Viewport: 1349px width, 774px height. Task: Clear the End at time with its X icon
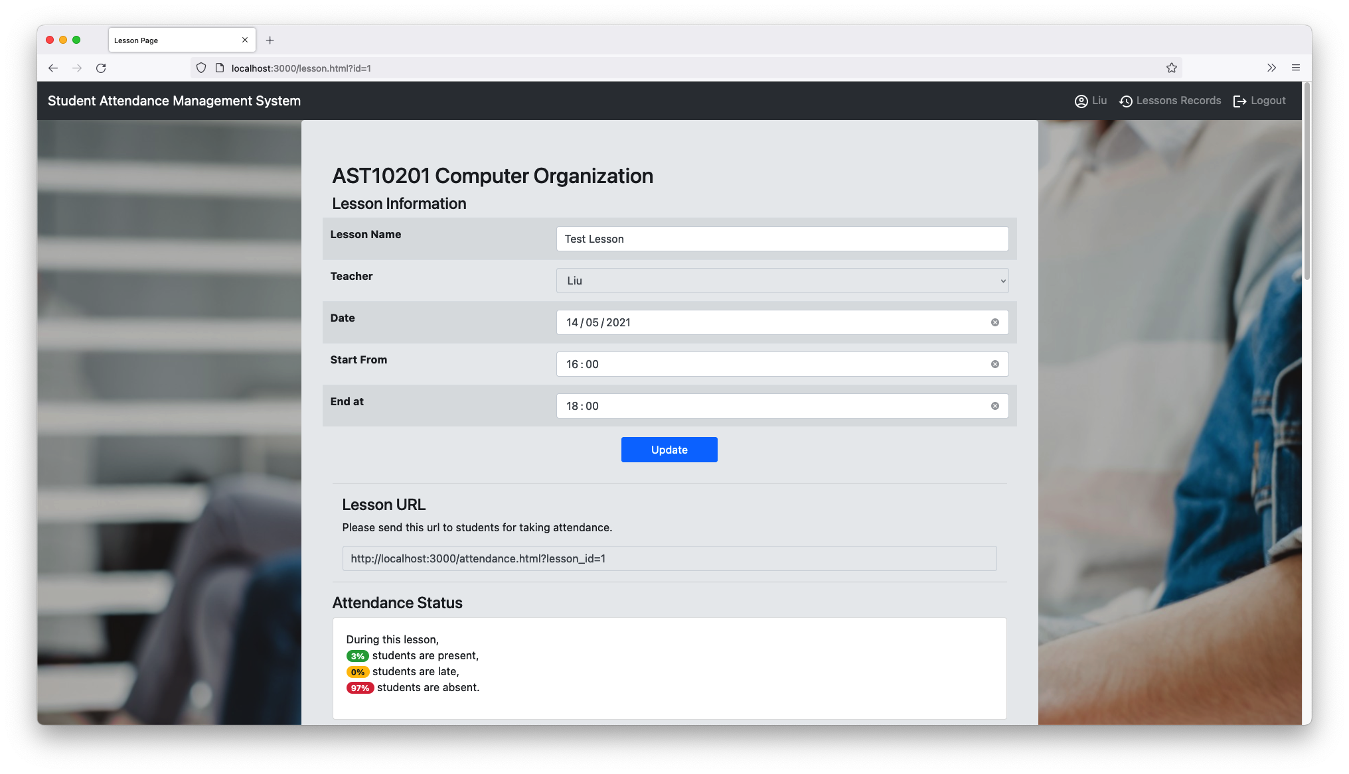(x=994, y=406)
